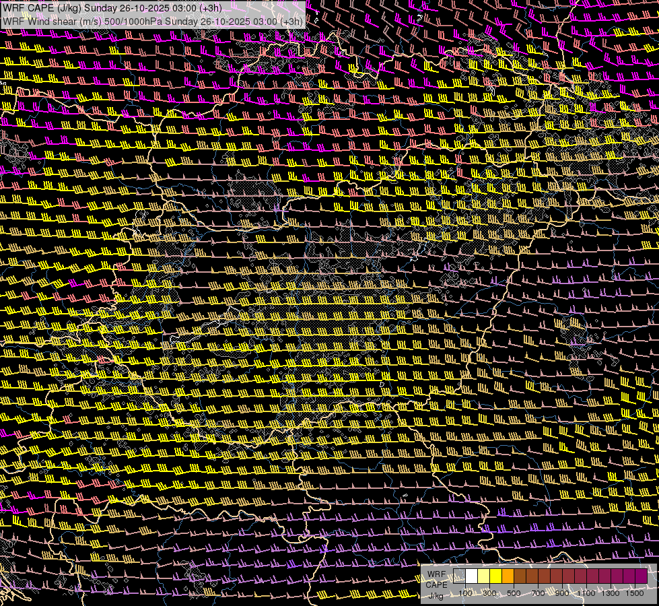Screen dimensions: 659x606
Task: Click the legend value 1100
Action: [x=586, y=593]
